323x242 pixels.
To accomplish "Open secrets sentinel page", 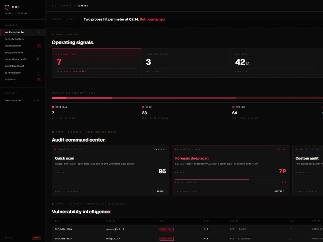I will 23,53.
